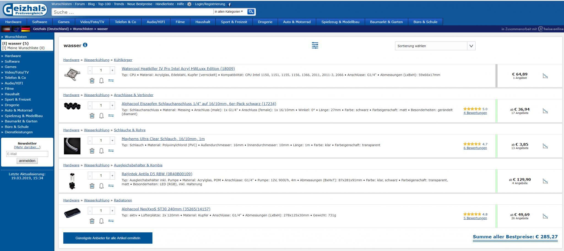Delete Alphacool NexXxoS ST30 with trash icon
This screenshot has height=251, width=564.
(92, 221)
